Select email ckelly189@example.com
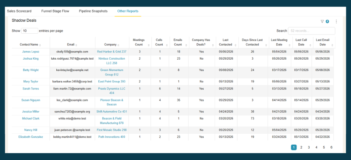This screenshot has height=160, width=351. 72,52
